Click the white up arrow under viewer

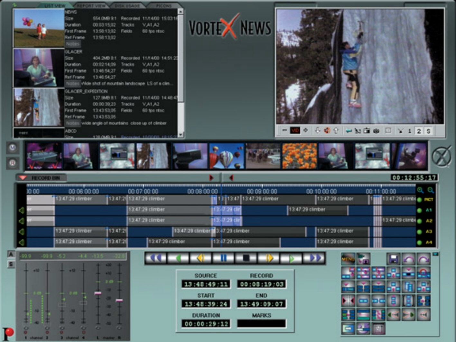[x=336, y=130]
